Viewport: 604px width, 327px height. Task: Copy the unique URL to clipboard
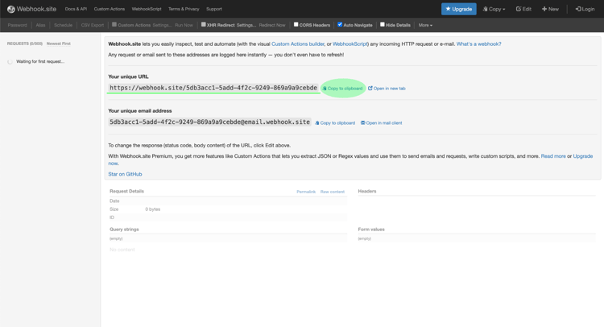click(x=342, y=89)
